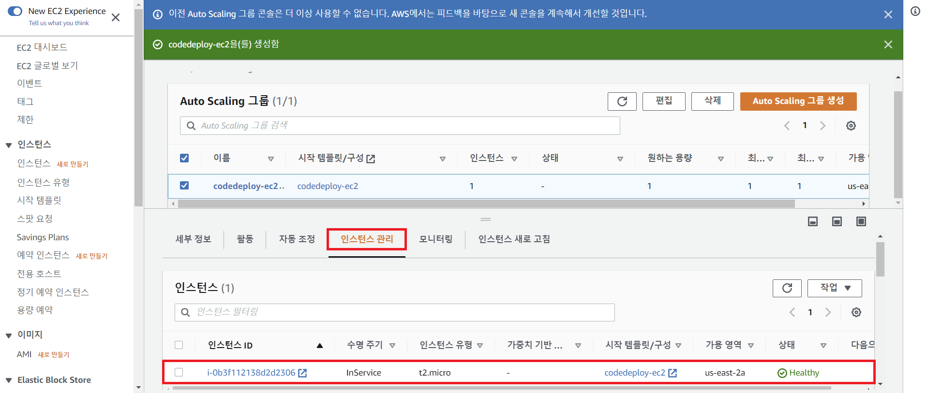927x393 pixels.
Task: Refresh the instances list
Action: tap(787, 288)
